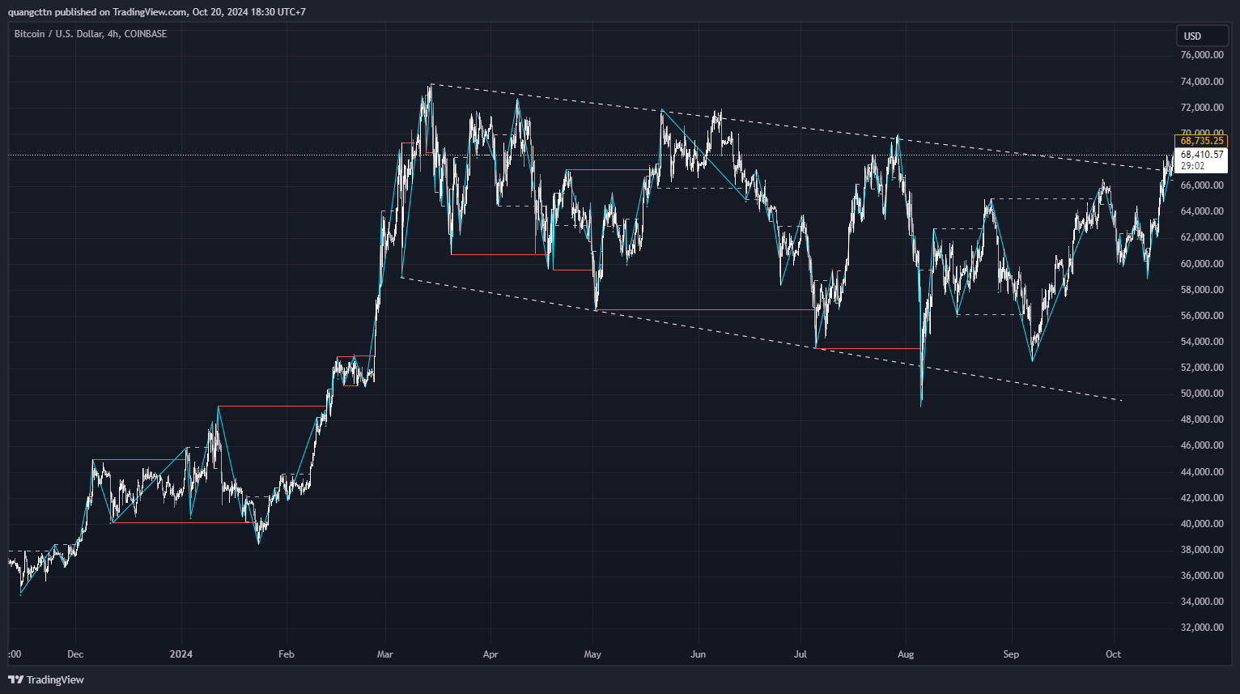Open the USD currency selector

click(1202, 36)
